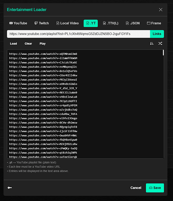Open the .TTV(L) tab

pyautogui.click(x=111, y=23)
